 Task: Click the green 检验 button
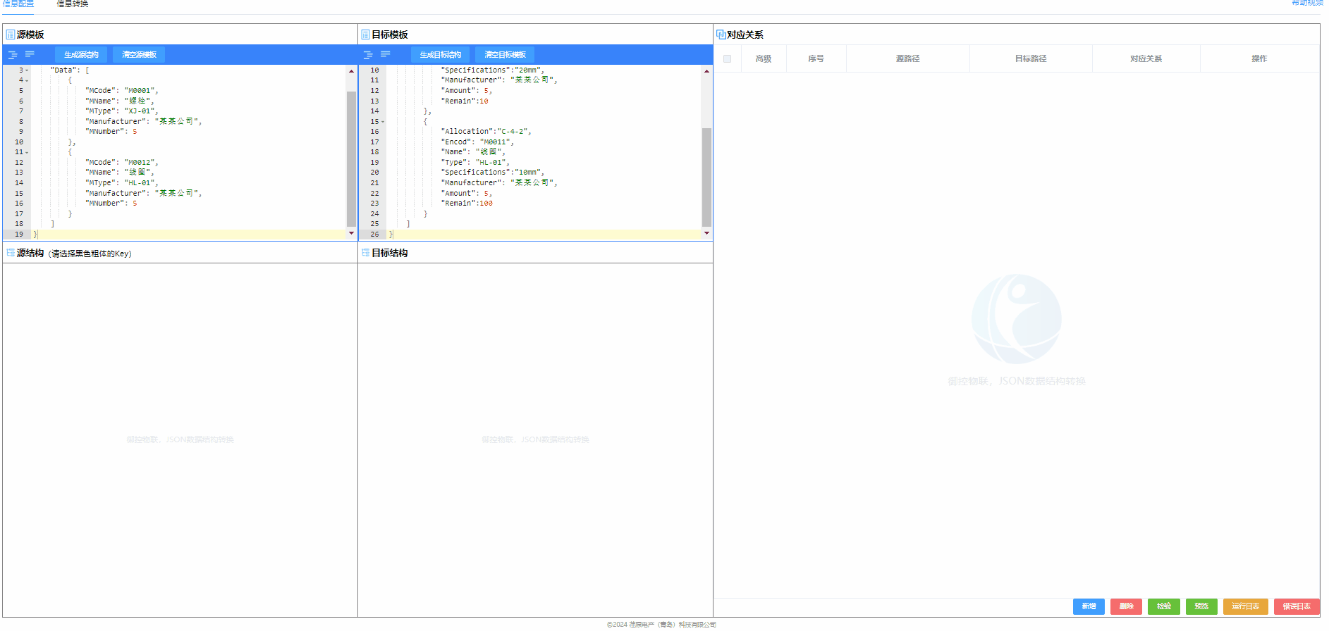[x=1163, y=606]
